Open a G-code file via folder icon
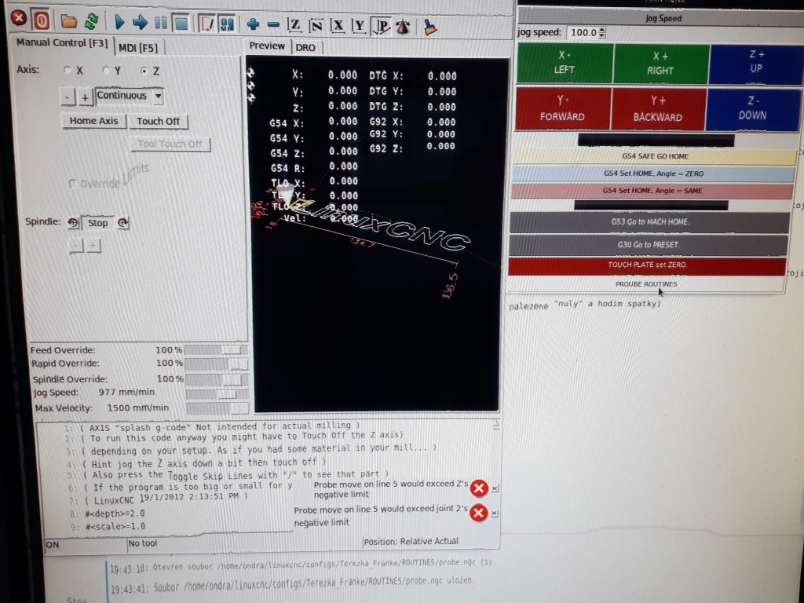Image resolution: width=804 pixels, height=603 pixels. pyautogui.click(x=69, y=21)
